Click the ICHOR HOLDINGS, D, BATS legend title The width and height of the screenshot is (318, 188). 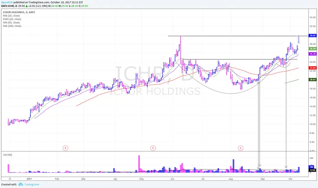(x=19, y=12)
